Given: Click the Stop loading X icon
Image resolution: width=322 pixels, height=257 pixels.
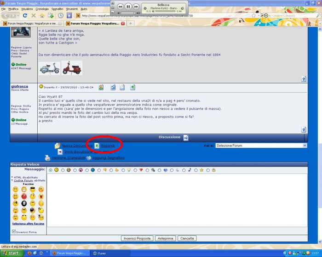Looking at the screenshot, I should point(34,15).
